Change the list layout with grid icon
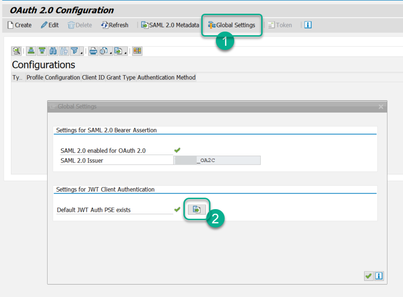Image resolution: width=403 pixels, height=297 pixels. pos(136,51)
